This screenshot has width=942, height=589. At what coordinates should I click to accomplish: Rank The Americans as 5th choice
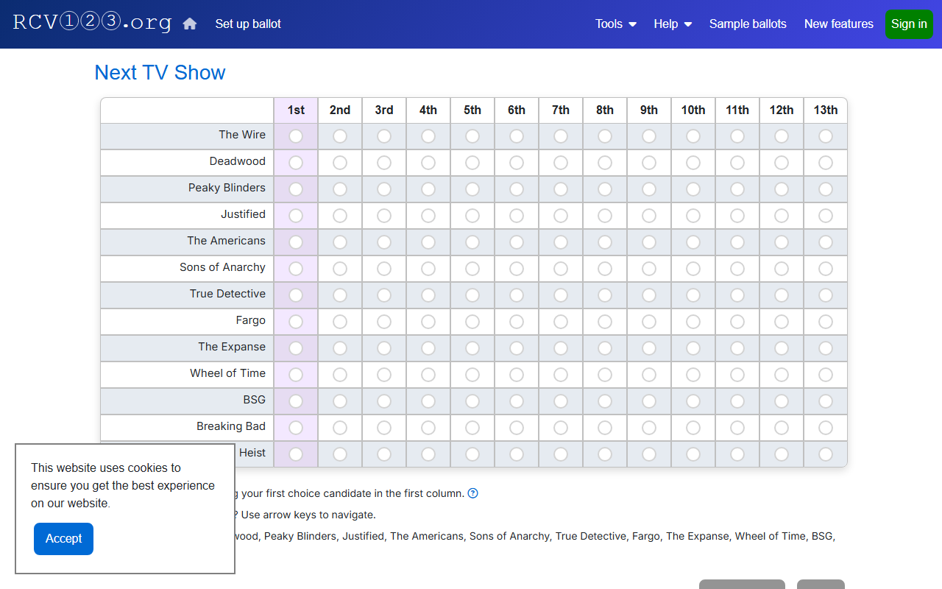point(472,242)
